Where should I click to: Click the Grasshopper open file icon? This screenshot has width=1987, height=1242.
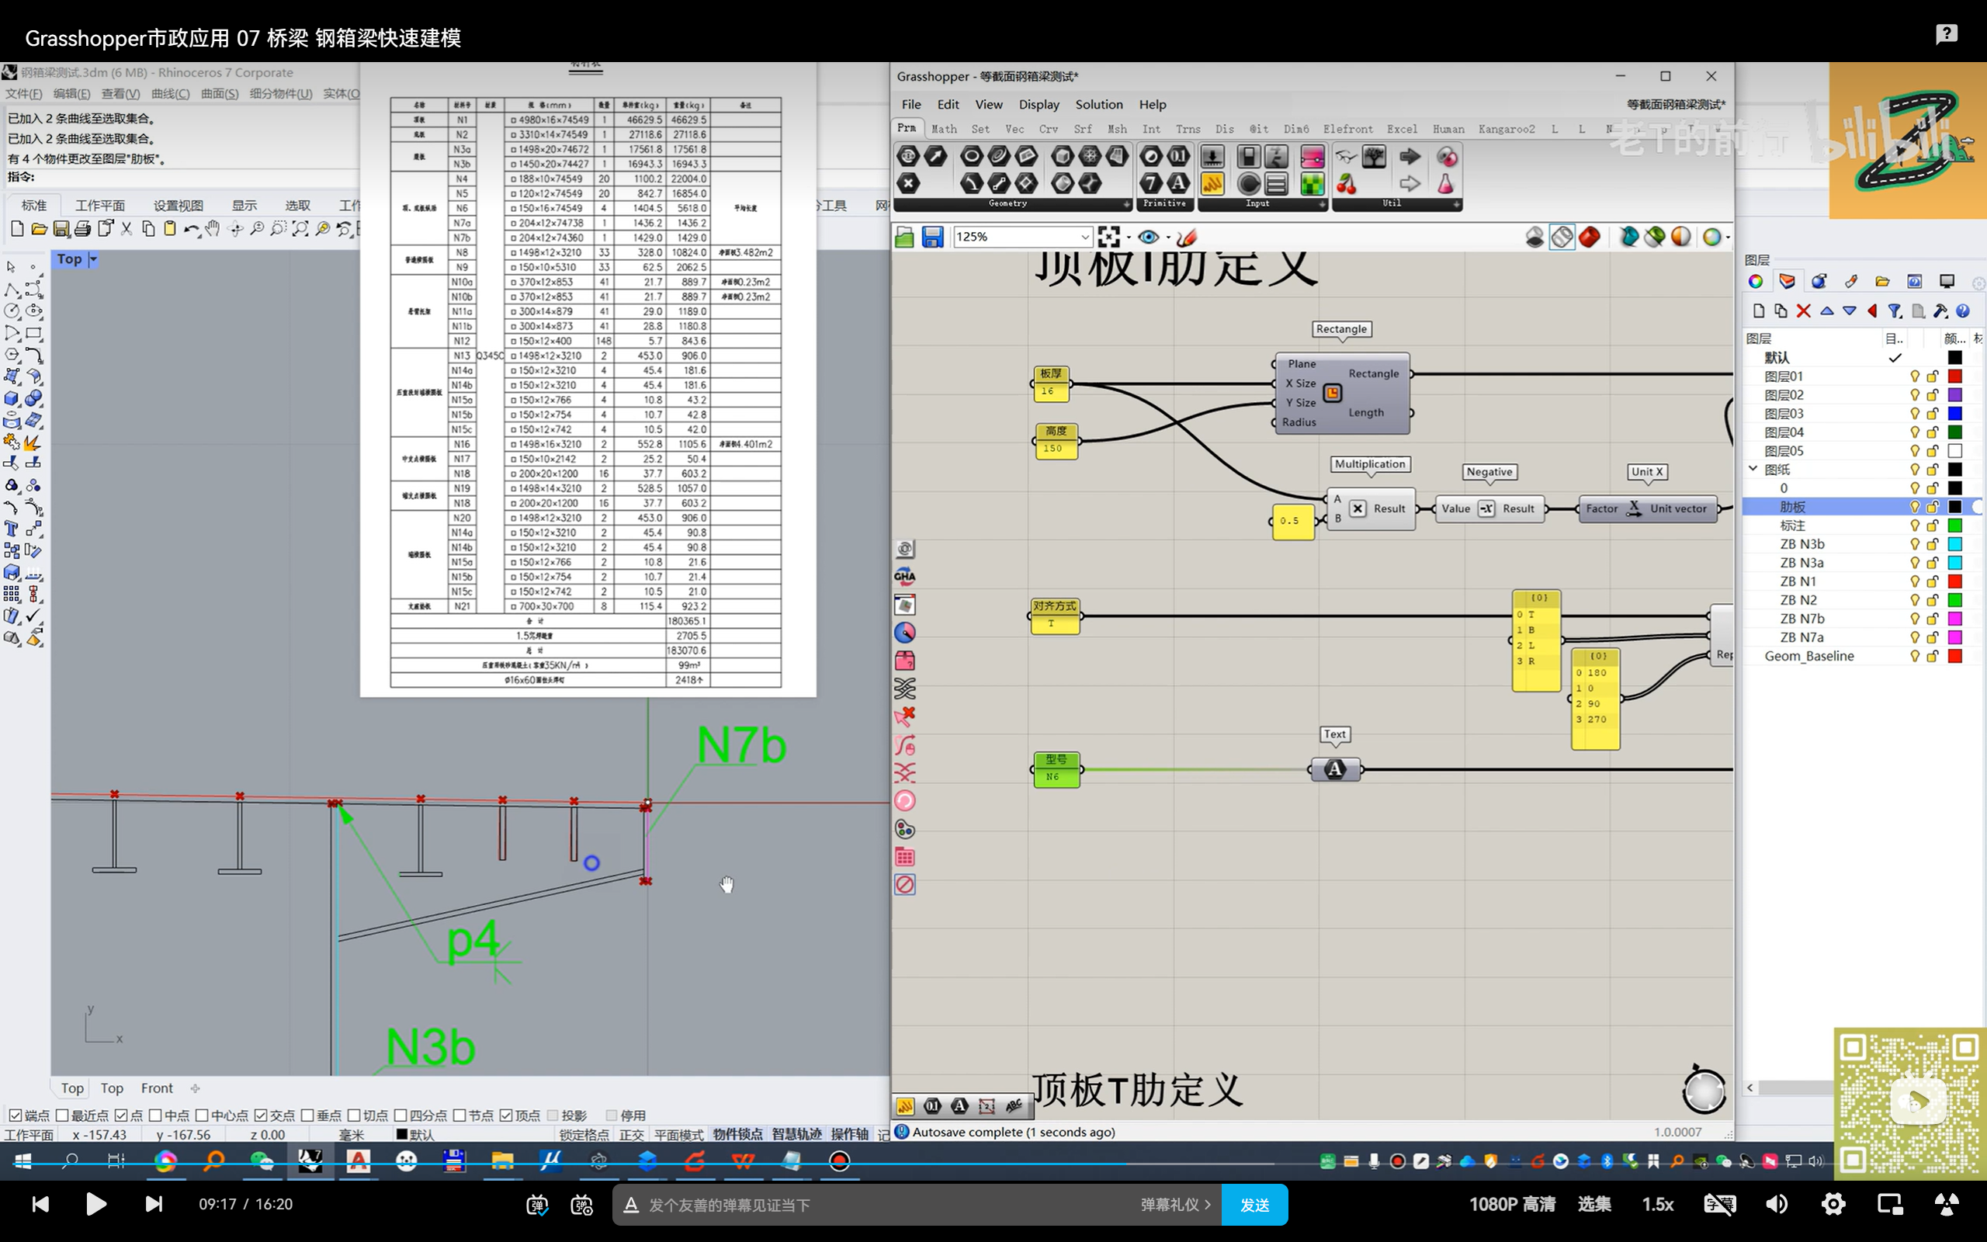[x=904, y=238]
